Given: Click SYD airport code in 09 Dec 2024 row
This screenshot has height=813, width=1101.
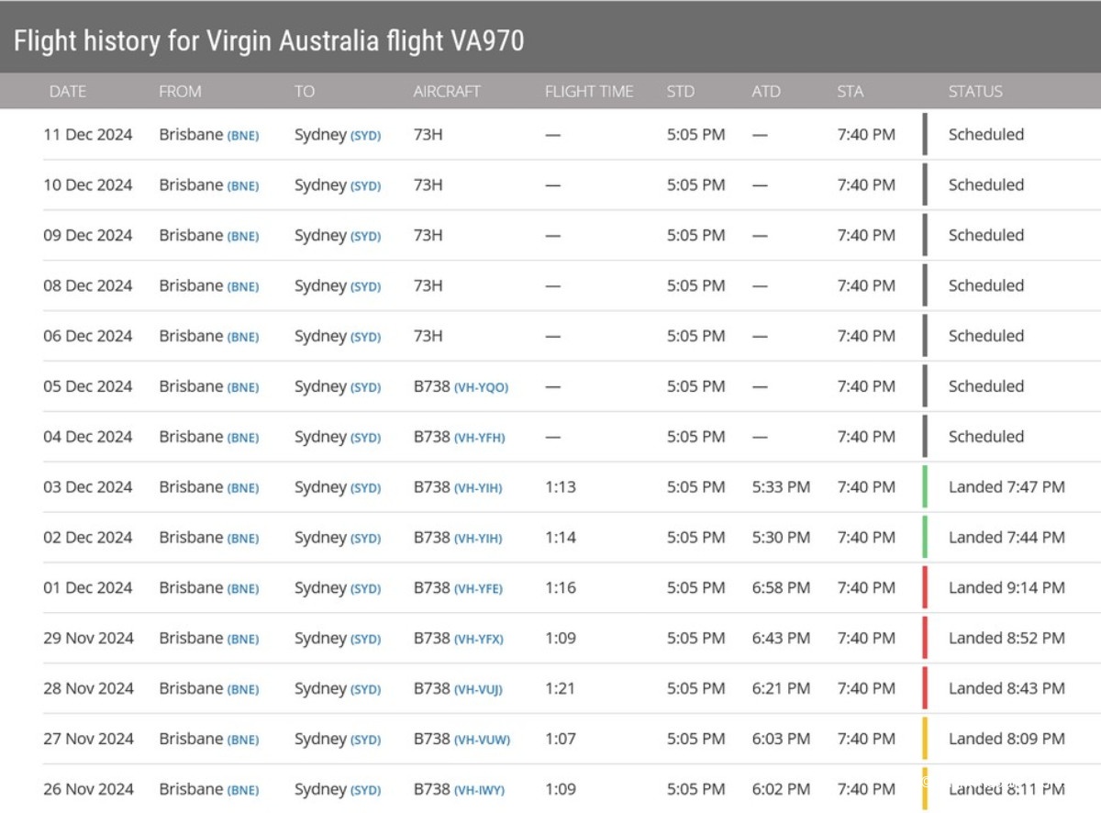Looking at the screenshot, I should (x=365, y=237).
